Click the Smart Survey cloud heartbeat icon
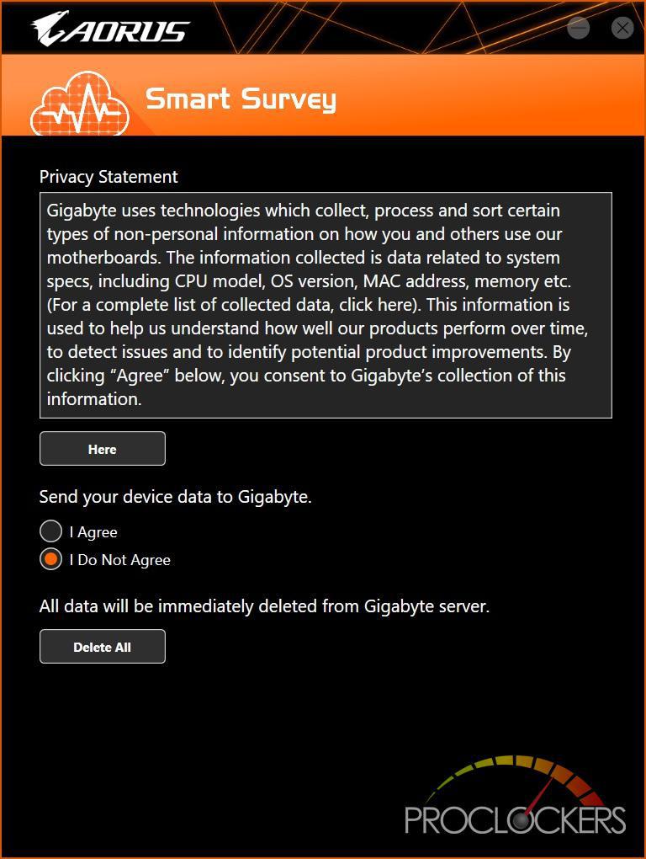Screen dimensions: 646x859 [80, 103]
